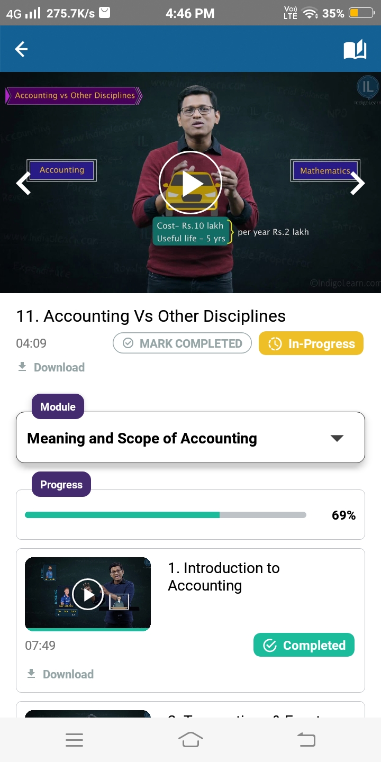Download lesson 11 video
Image resolution: width=381 pixels, height=762 pixels.
point(51,367)
